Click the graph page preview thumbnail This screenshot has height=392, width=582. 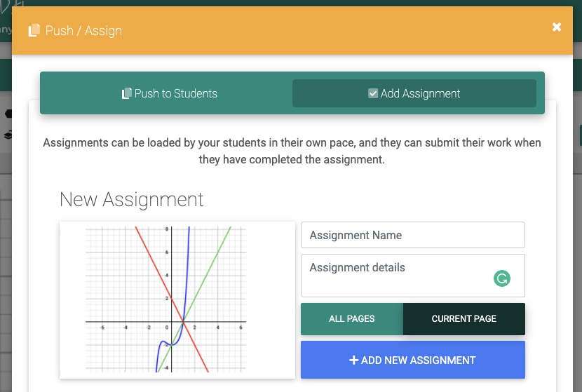click(177, 300)
